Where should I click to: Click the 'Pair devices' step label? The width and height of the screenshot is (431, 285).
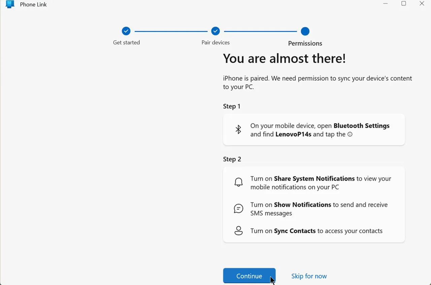point(215,42)
